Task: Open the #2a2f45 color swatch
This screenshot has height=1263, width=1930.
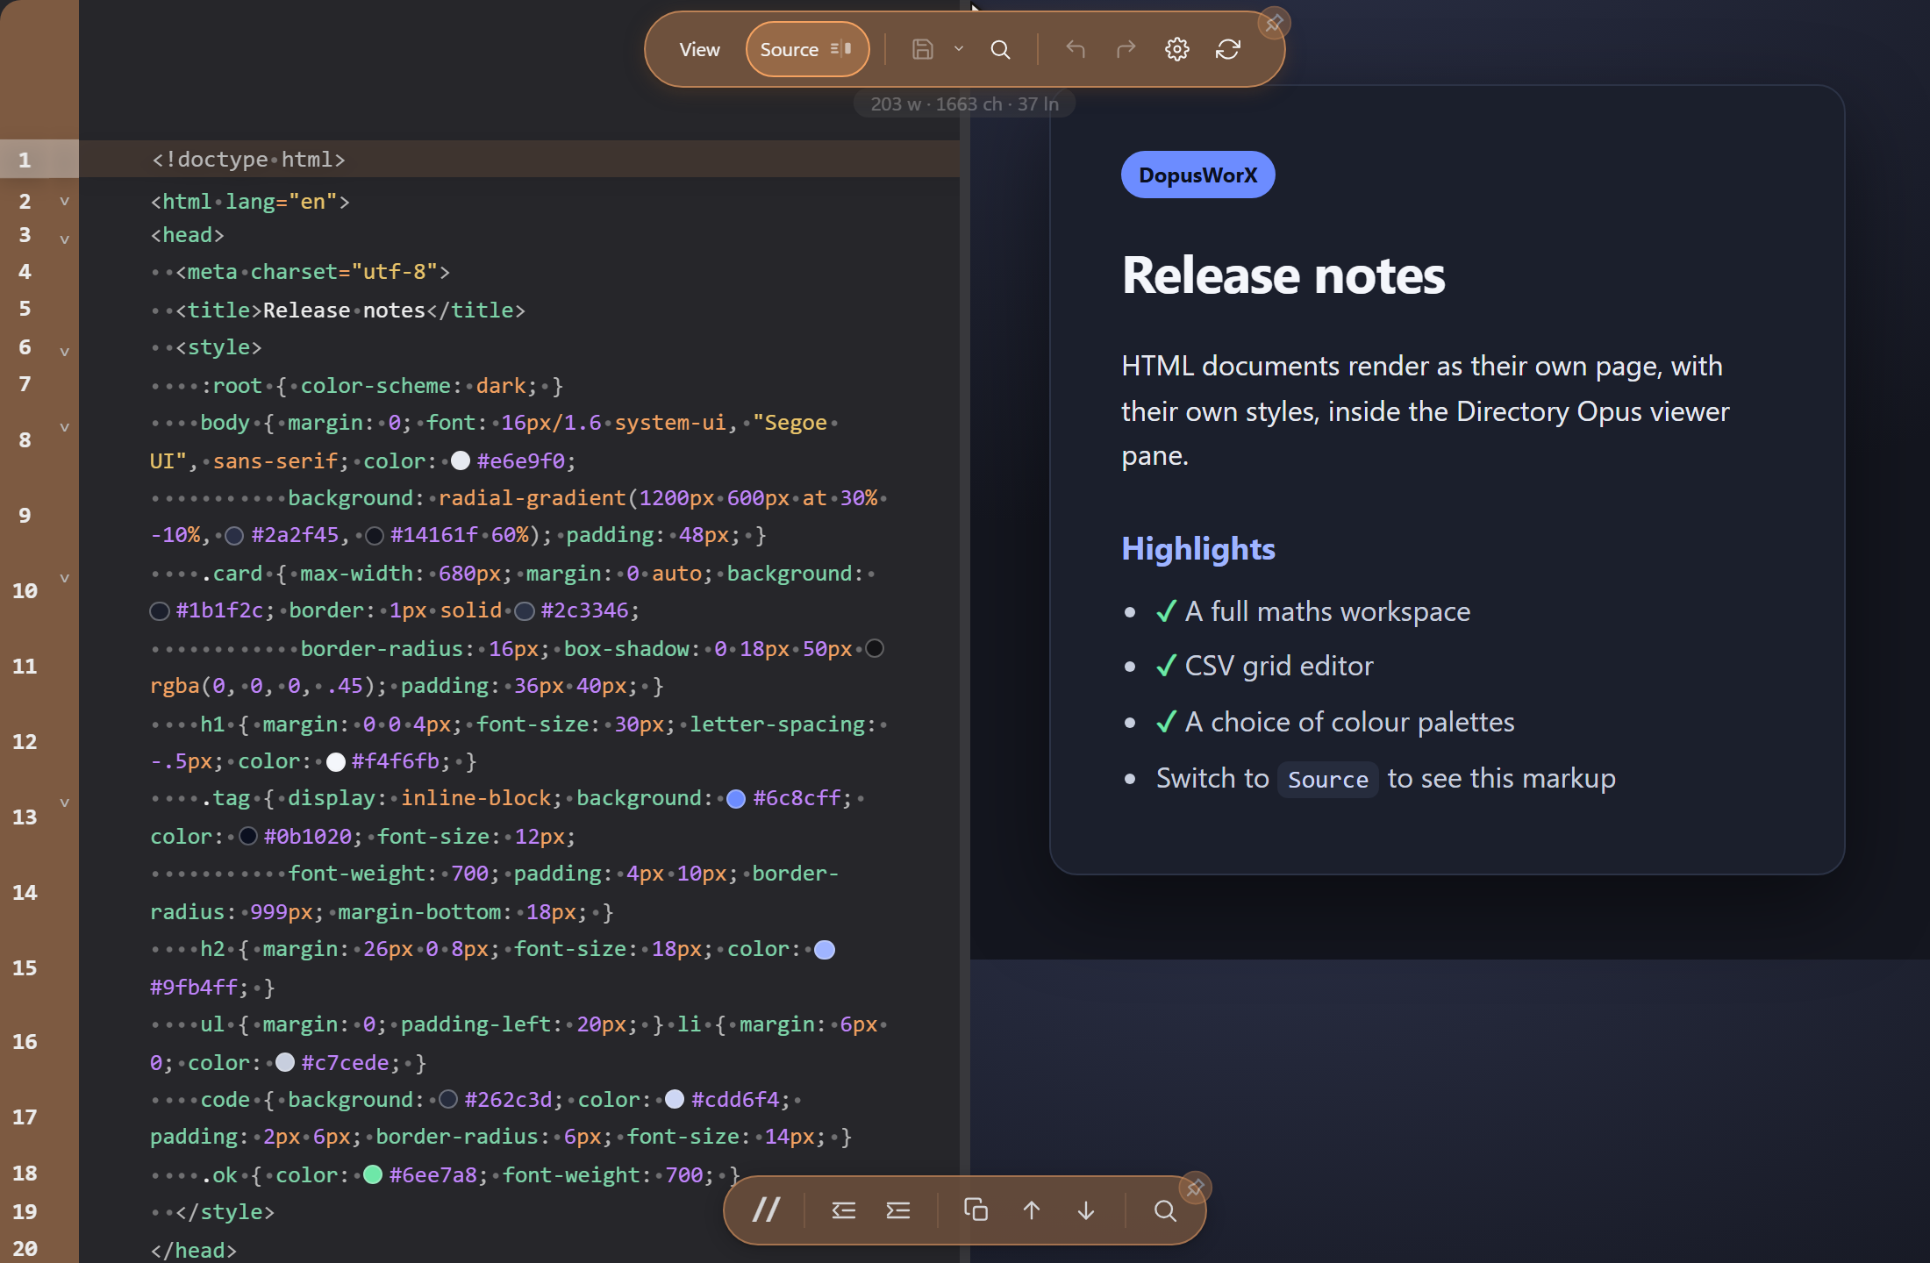Action: coord(234,535)
